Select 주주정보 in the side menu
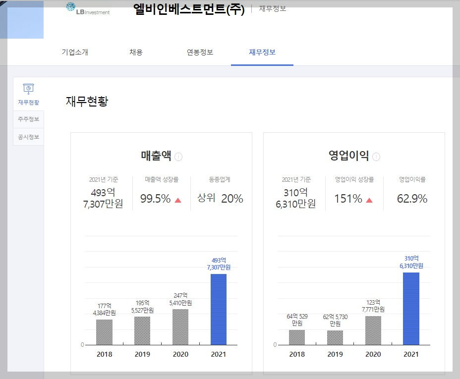460x379 pixels. tap(28, 119)
